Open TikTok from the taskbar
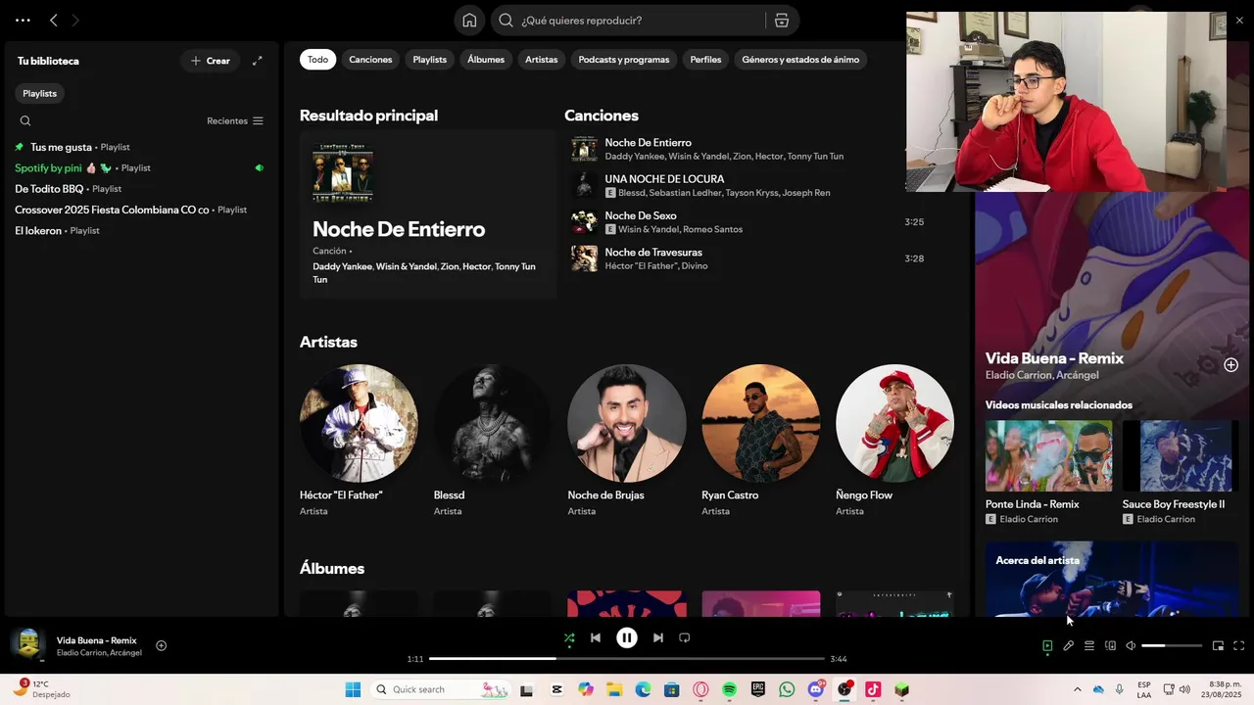This screenshot has width=1254, height=705. pyautogui.click(x=873, y=689)
